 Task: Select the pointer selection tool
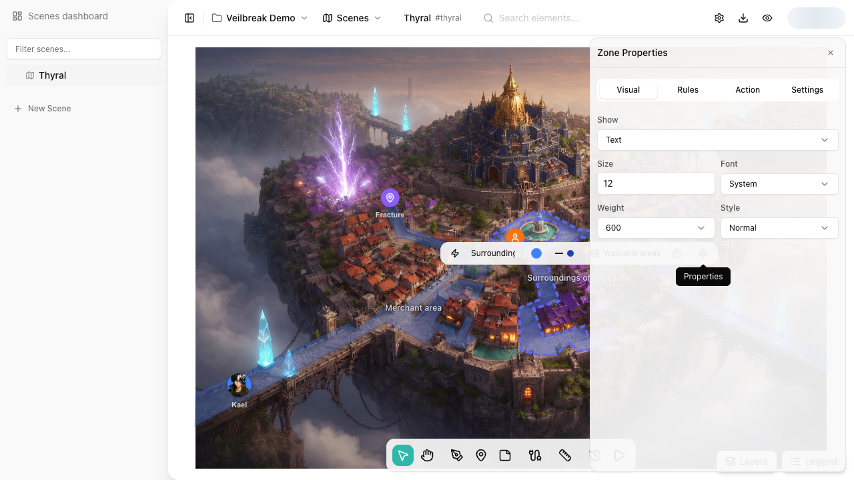click(x=403, y=455)
